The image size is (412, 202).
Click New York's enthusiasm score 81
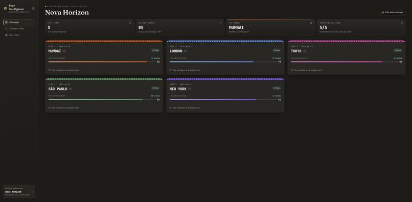(280, 100)
